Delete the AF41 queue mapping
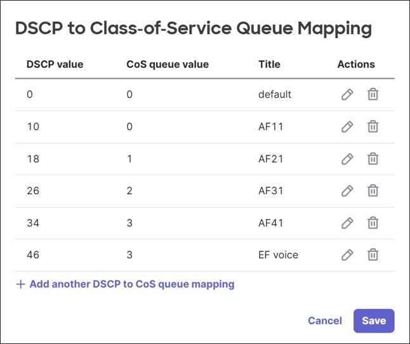Image resolution: width=410 pixels, height=344 pixels. click(373, 223)
